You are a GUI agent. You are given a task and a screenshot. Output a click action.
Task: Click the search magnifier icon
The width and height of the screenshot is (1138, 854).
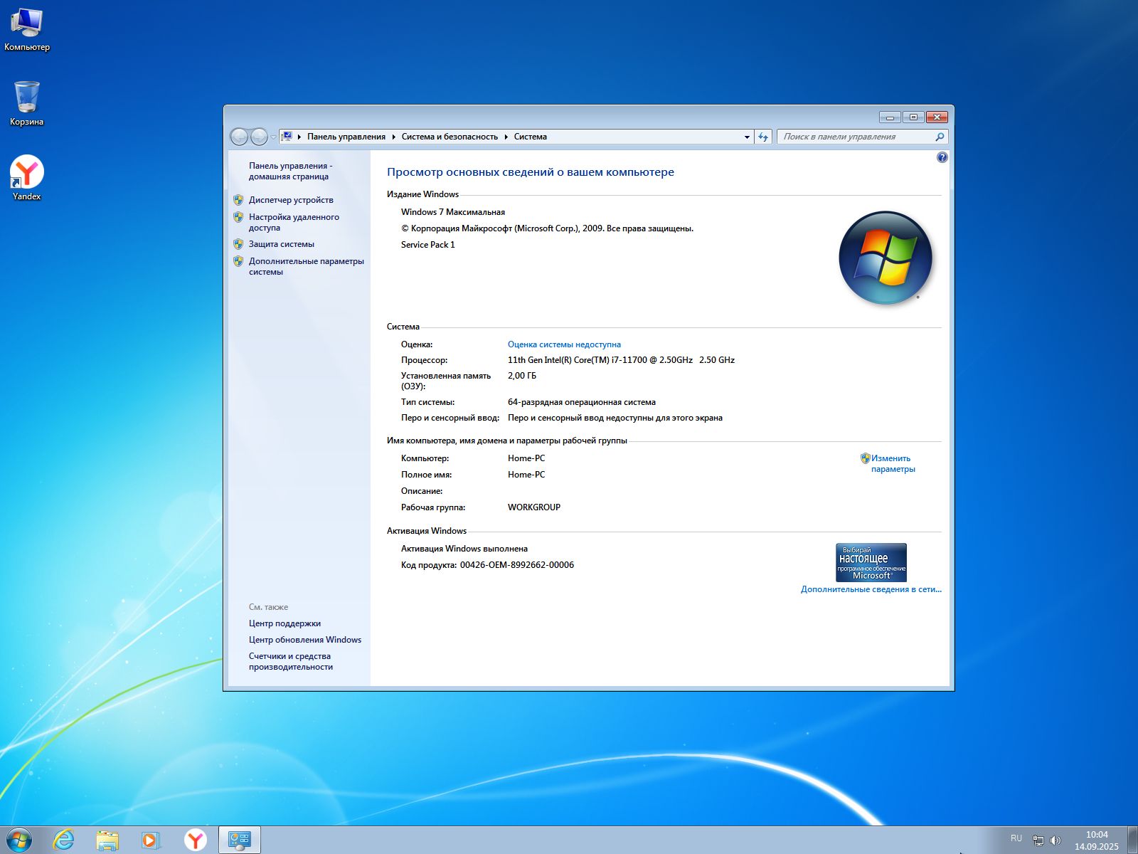coord(940,137)
